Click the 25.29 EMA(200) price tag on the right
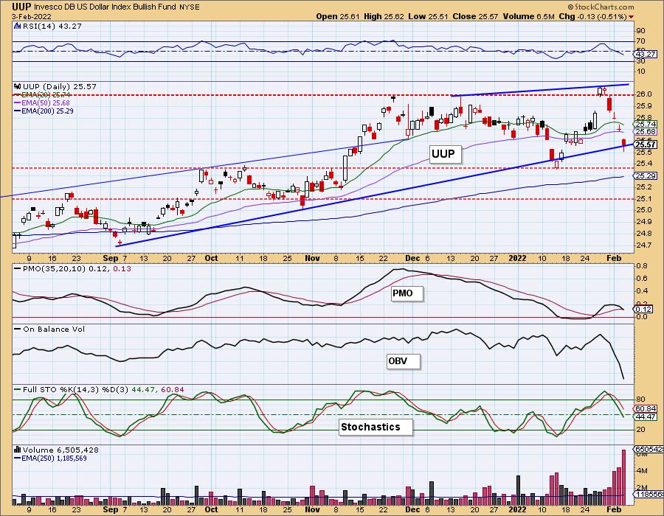The width and height of the screenshot is (664, 516). pyautogui.click(x=646, y=175)
